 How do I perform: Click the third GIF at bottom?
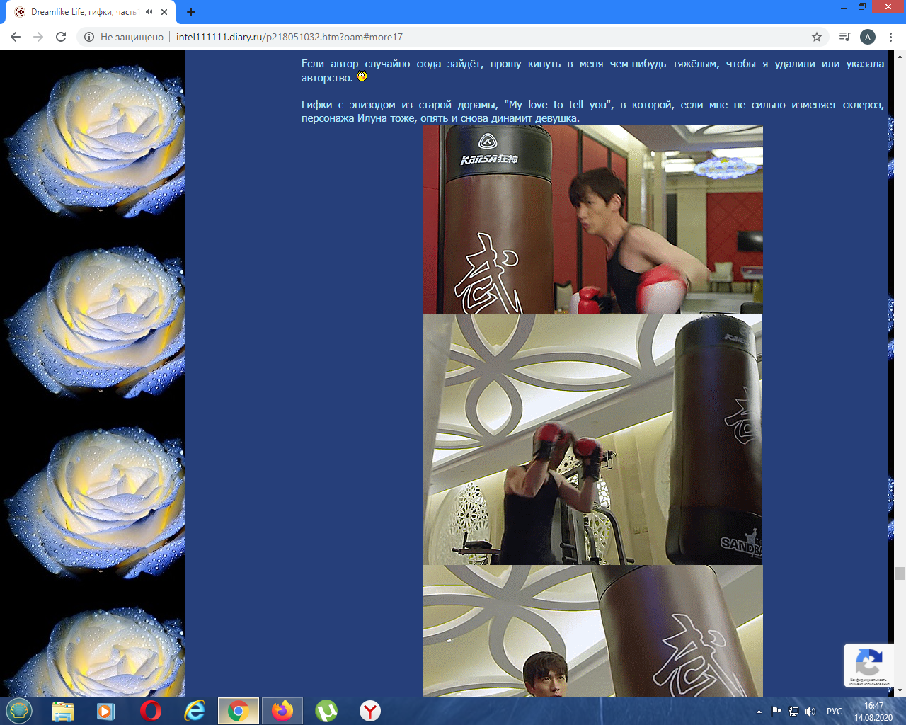click(593, 631)
